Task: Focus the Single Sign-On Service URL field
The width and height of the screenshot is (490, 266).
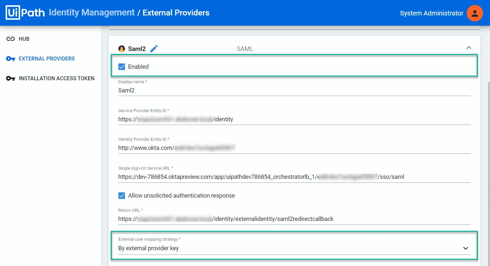Action: tap(294, 177)
